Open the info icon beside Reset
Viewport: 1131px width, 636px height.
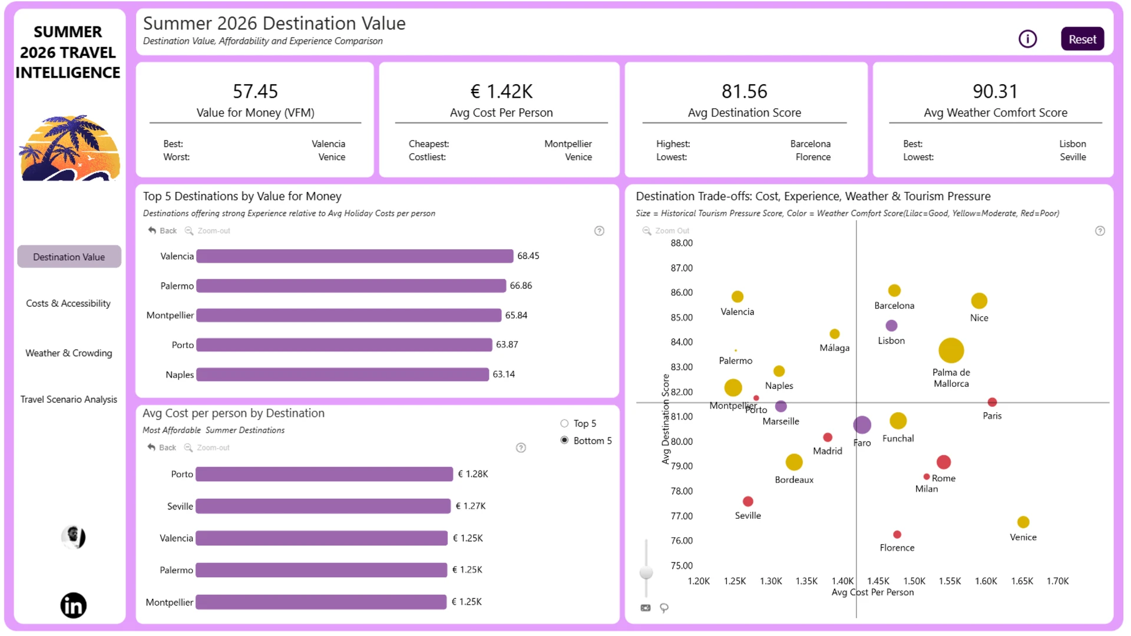pyautogui.click(x=1027, y=39)
